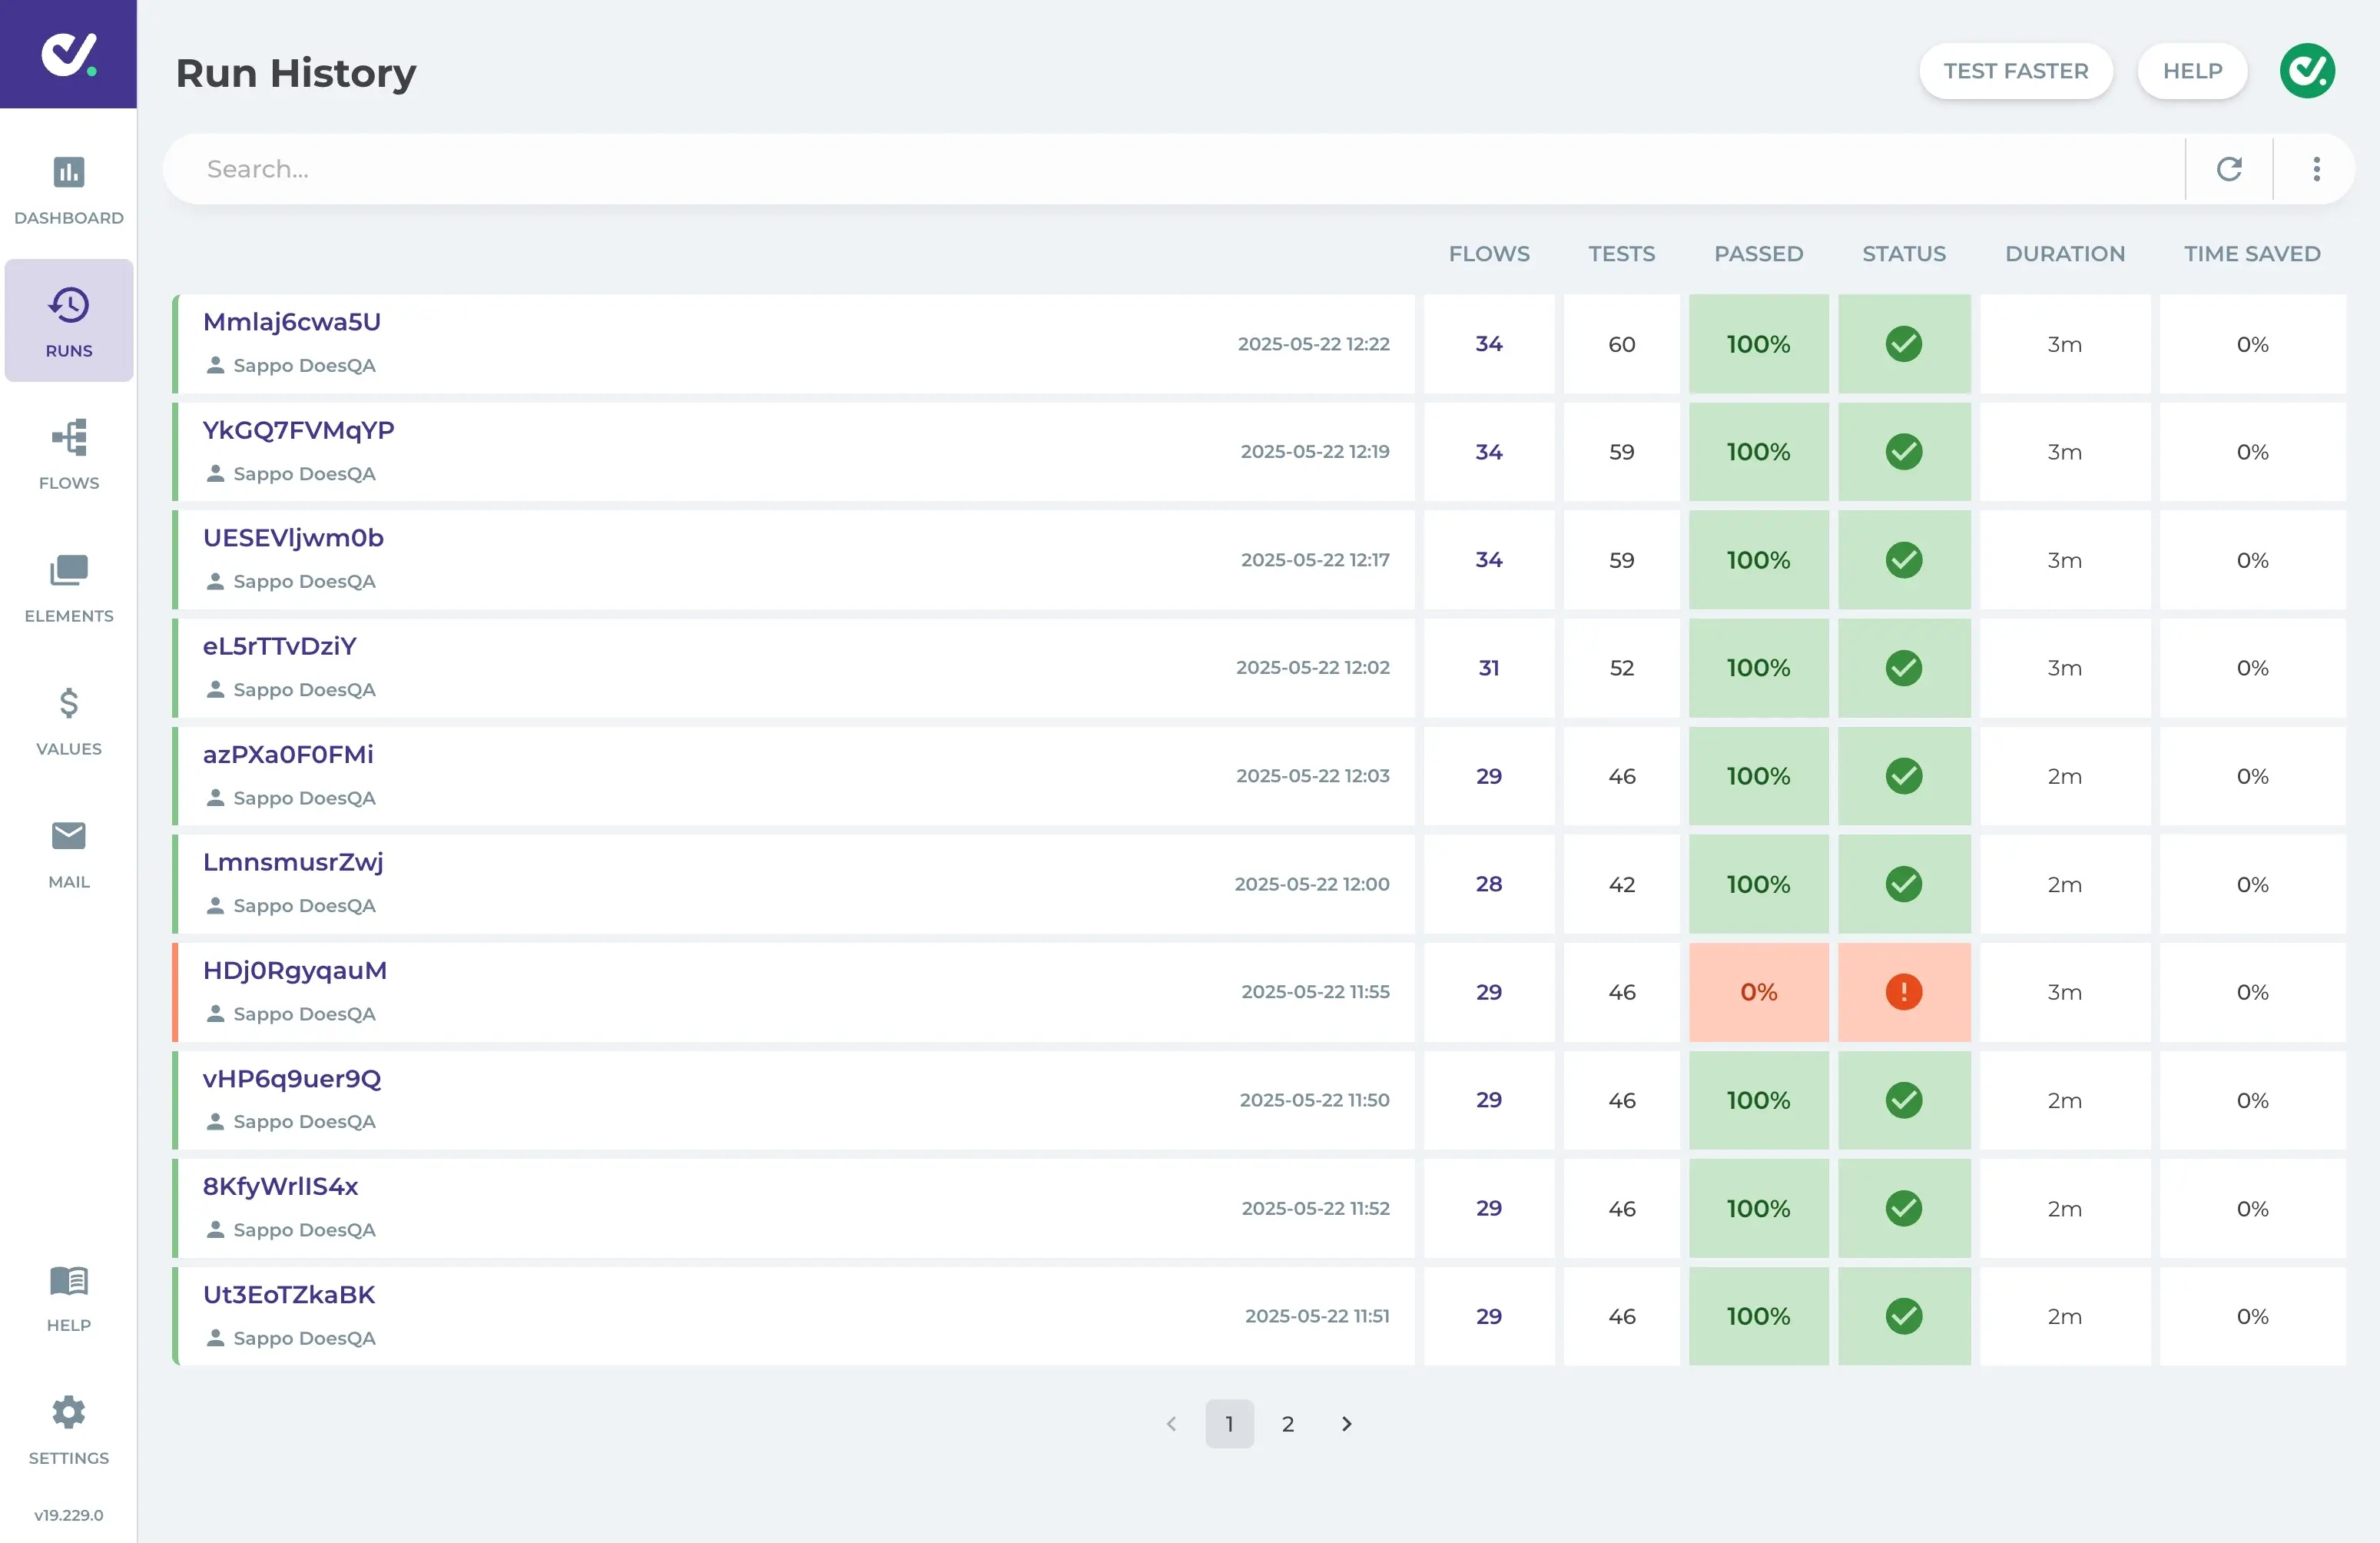Click the DURATION column header
The width and height of the screenshot is (2380, 1543).
[x=2064, y=254]
